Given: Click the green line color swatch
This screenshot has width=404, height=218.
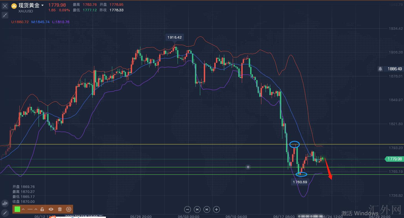Looking at the screenshot, I should (x=17, y=209).
